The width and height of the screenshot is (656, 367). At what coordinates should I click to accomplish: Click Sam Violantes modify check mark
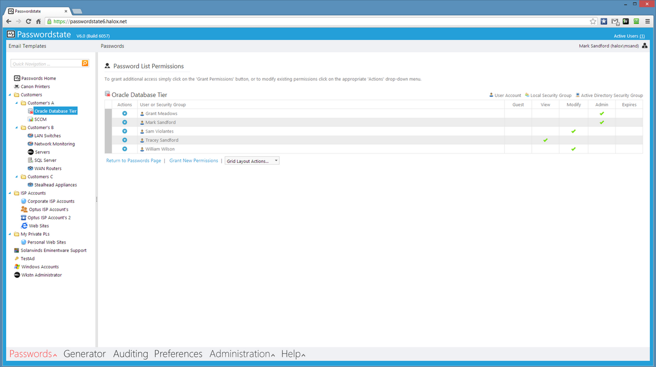pos(573,131)
